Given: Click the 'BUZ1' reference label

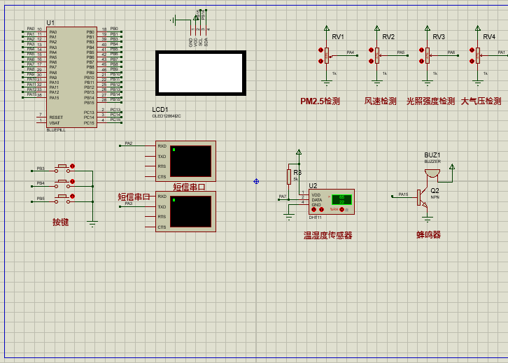Looking at the screenshot, I should pos(432,155).
